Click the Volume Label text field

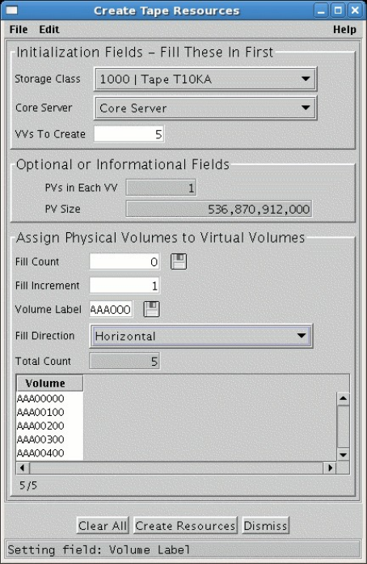pyautogui.click(x=111, y=309)
